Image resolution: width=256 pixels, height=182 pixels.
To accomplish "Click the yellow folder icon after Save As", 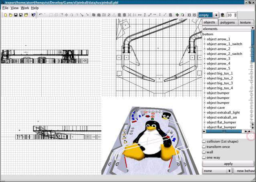I will point(26,15).
